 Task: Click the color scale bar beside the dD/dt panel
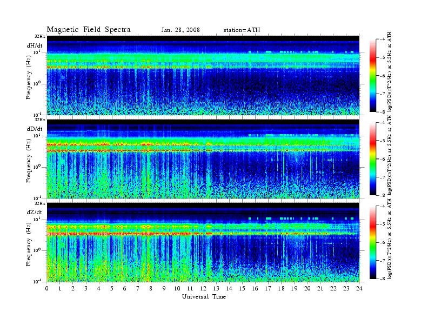tap(373, 159)
